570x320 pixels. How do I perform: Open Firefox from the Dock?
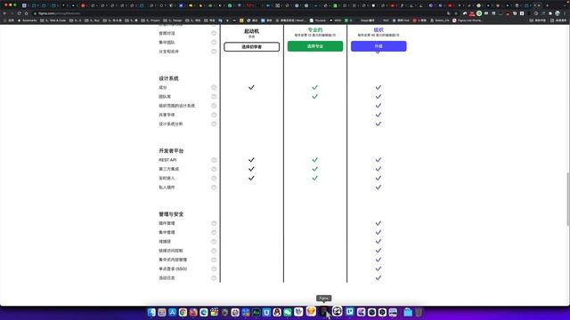(x=193, y=312)
